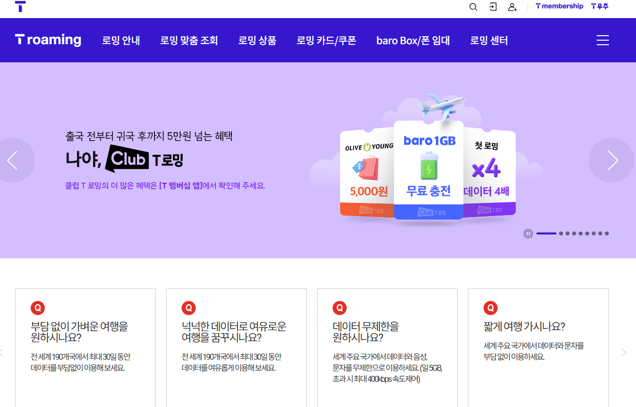636x407 pixels.
Task: Click the T roaming logo
Action: click(48, 40)
